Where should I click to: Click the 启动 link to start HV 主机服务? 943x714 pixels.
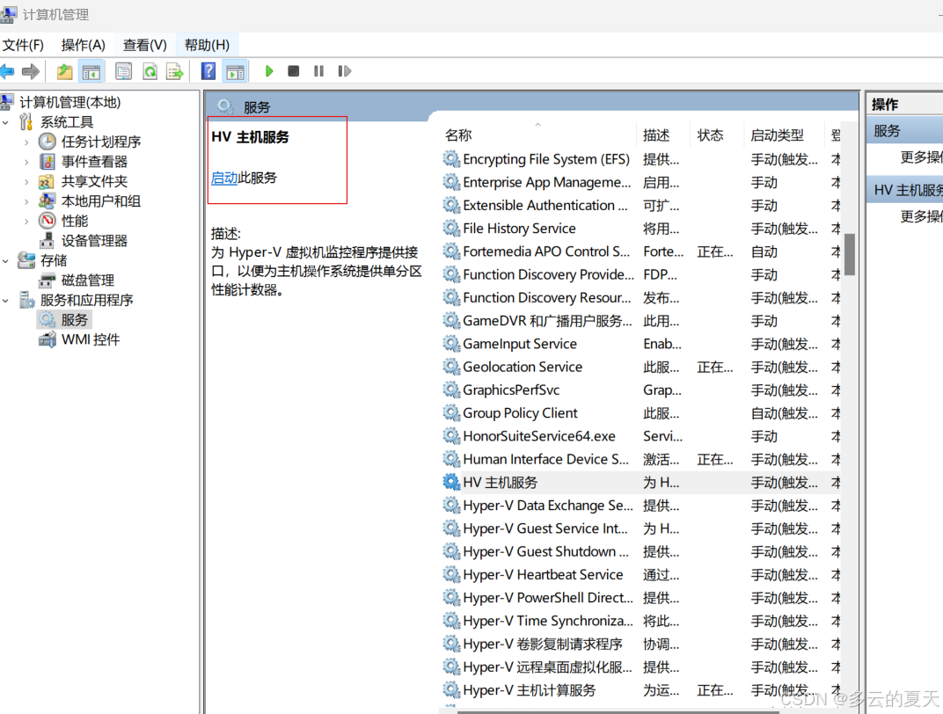click(226, 178)
